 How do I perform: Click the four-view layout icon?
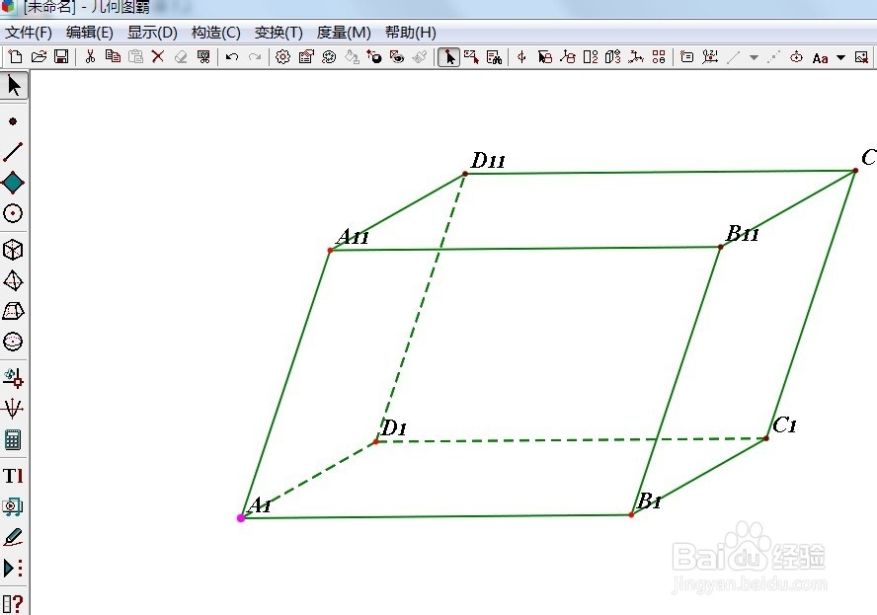tap(659, 56)
